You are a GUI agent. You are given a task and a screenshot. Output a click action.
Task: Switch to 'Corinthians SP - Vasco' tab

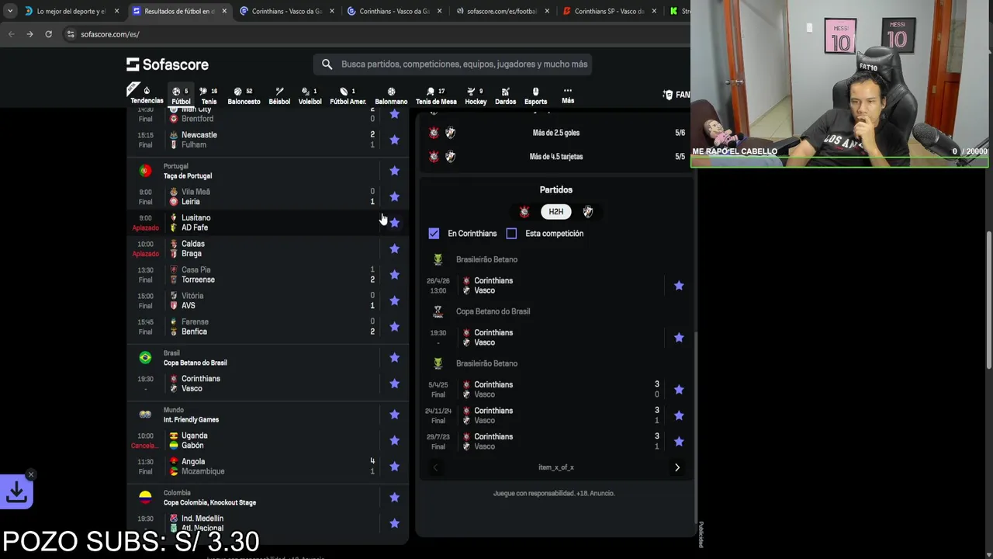click(609, 11)
